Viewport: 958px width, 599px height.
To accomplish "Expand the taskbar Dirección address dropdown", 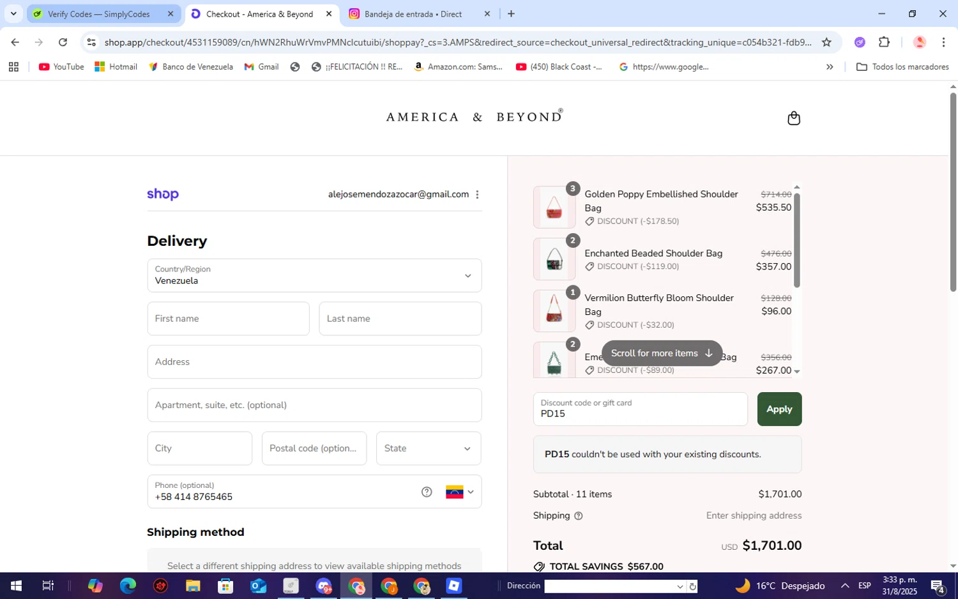I will click(x=680, y=586).
